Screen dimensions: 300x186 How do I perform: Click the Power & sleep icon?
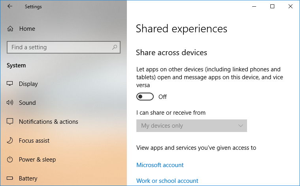10,160
